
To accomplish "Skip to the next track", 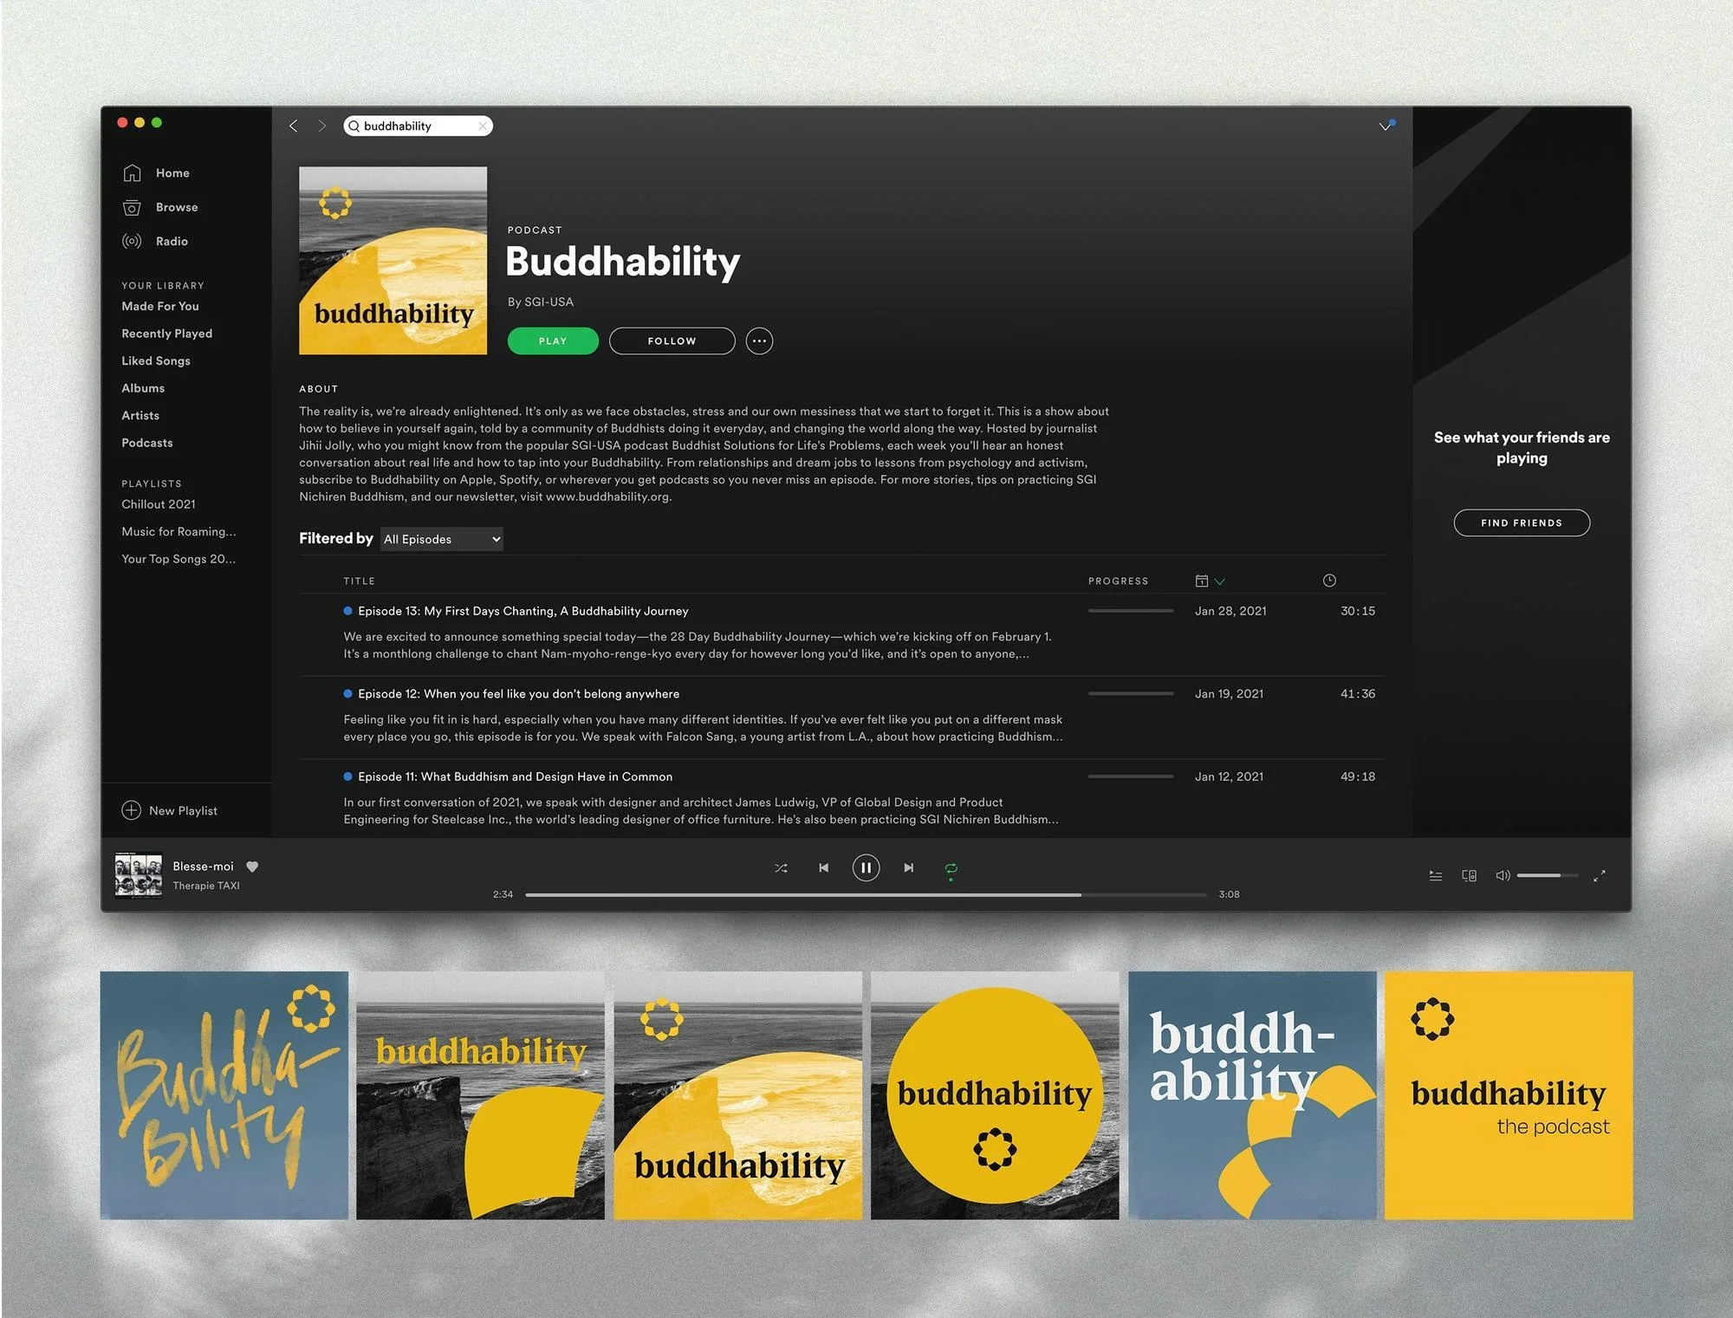I will pyautogui.click(x=908, y=867).
